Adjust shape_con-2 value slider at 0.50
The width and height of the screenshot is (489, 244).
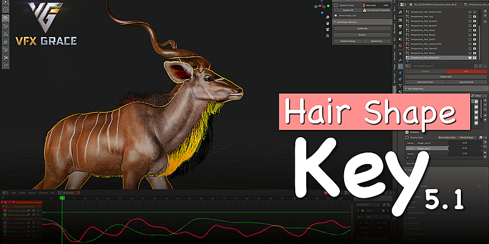click(466, 148)
